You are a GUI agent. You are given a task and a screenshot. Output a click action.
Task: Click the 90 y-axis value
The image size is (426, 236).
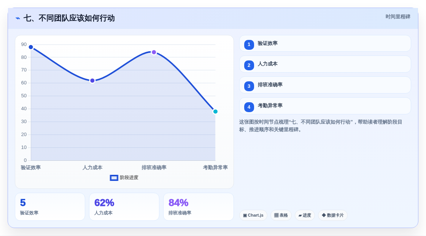24,44
